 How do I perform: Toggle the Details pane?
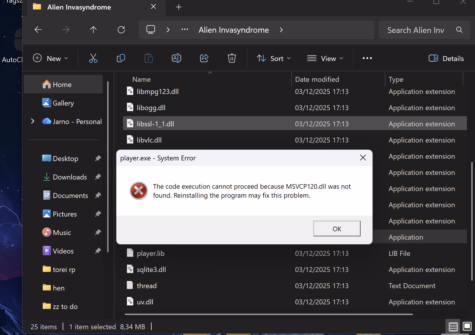point(446,58)
